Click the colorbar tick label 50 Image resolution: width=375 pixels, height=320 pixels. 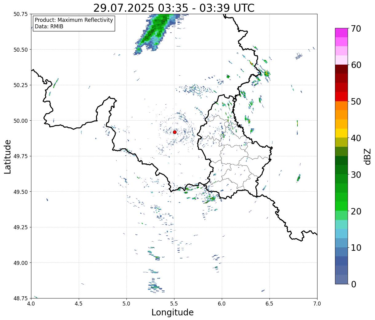click(356, 102)
